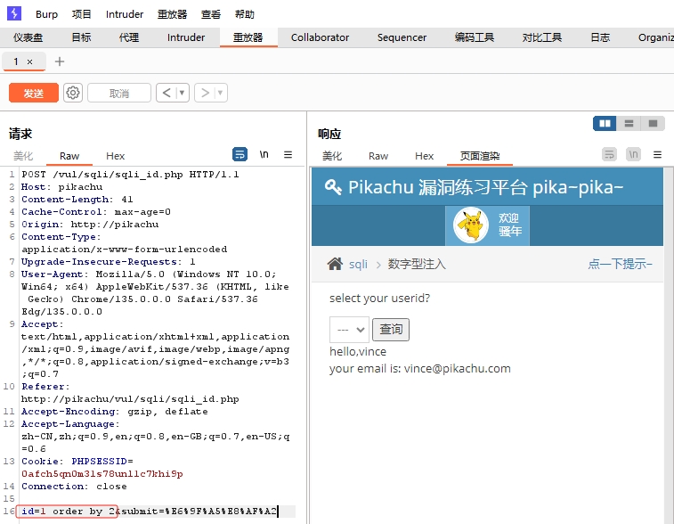Switch to the 对比工具 comparer tab
The image size is (674, 524).
[542, 37]
